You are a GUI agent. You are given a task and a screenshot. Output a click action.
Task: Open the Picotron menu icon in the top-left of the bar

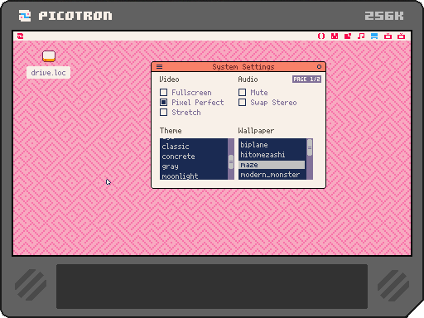(21, 36)
